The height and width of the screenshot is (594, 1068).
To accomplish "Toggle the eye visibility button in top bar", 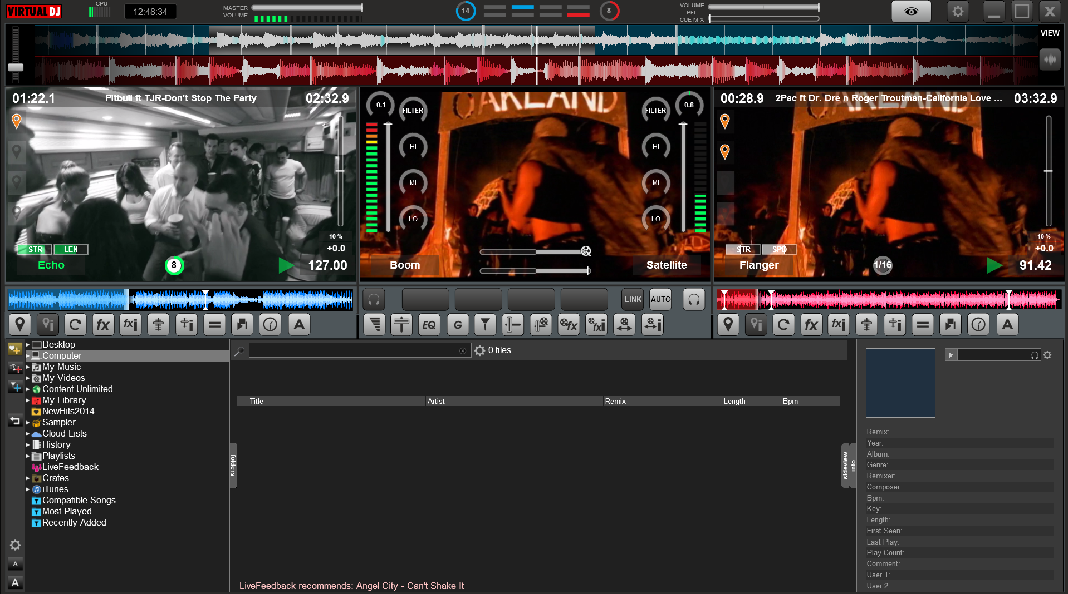I will [x=911, y=11].
